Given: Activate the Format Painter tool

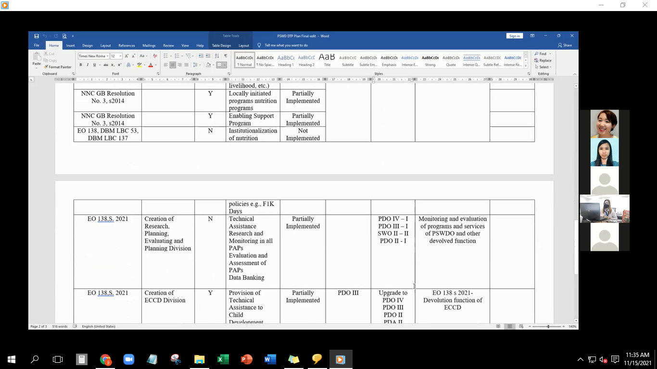Looking at the screenshot, I should [58, 67].
